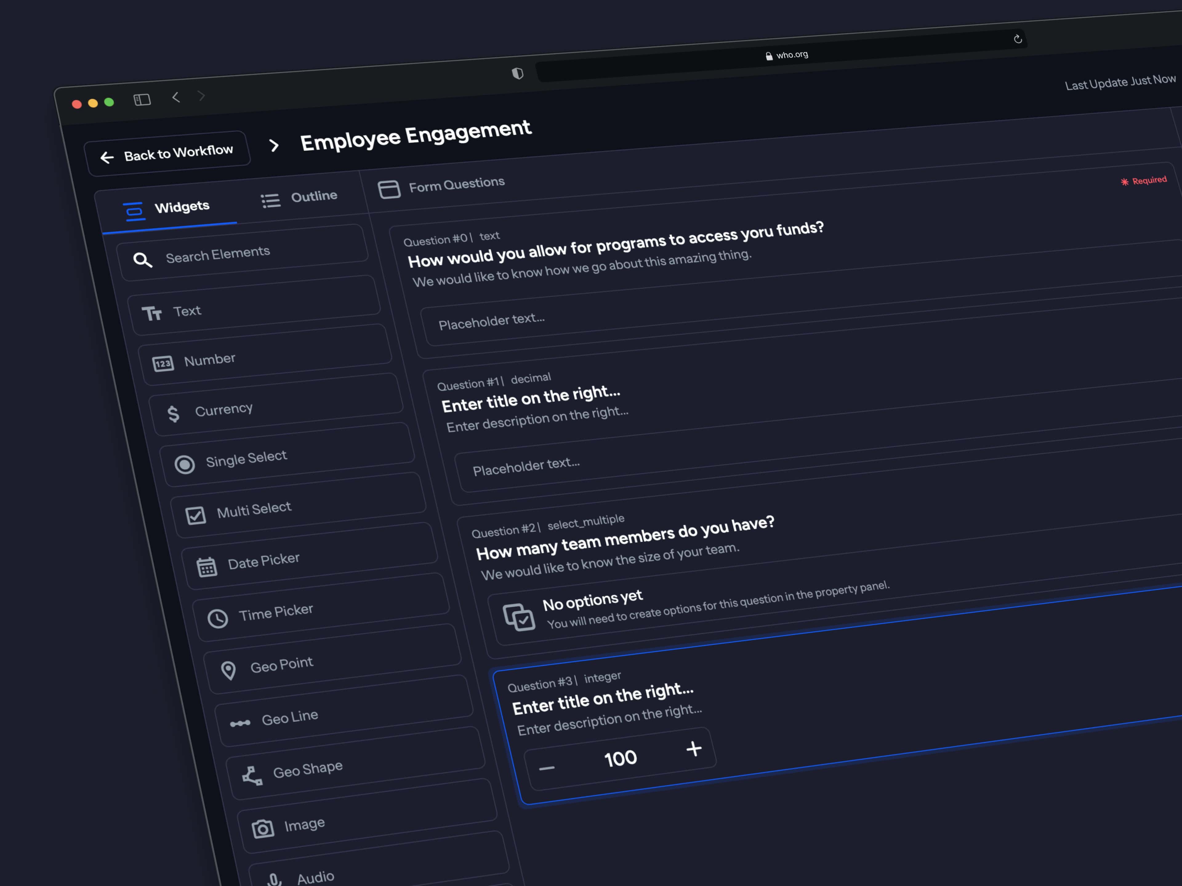Click the Time Picker clock icon

point(218,618)
